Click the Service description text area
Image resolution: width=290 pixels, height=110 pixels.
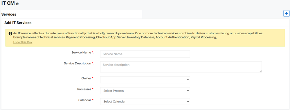(181, 67)
